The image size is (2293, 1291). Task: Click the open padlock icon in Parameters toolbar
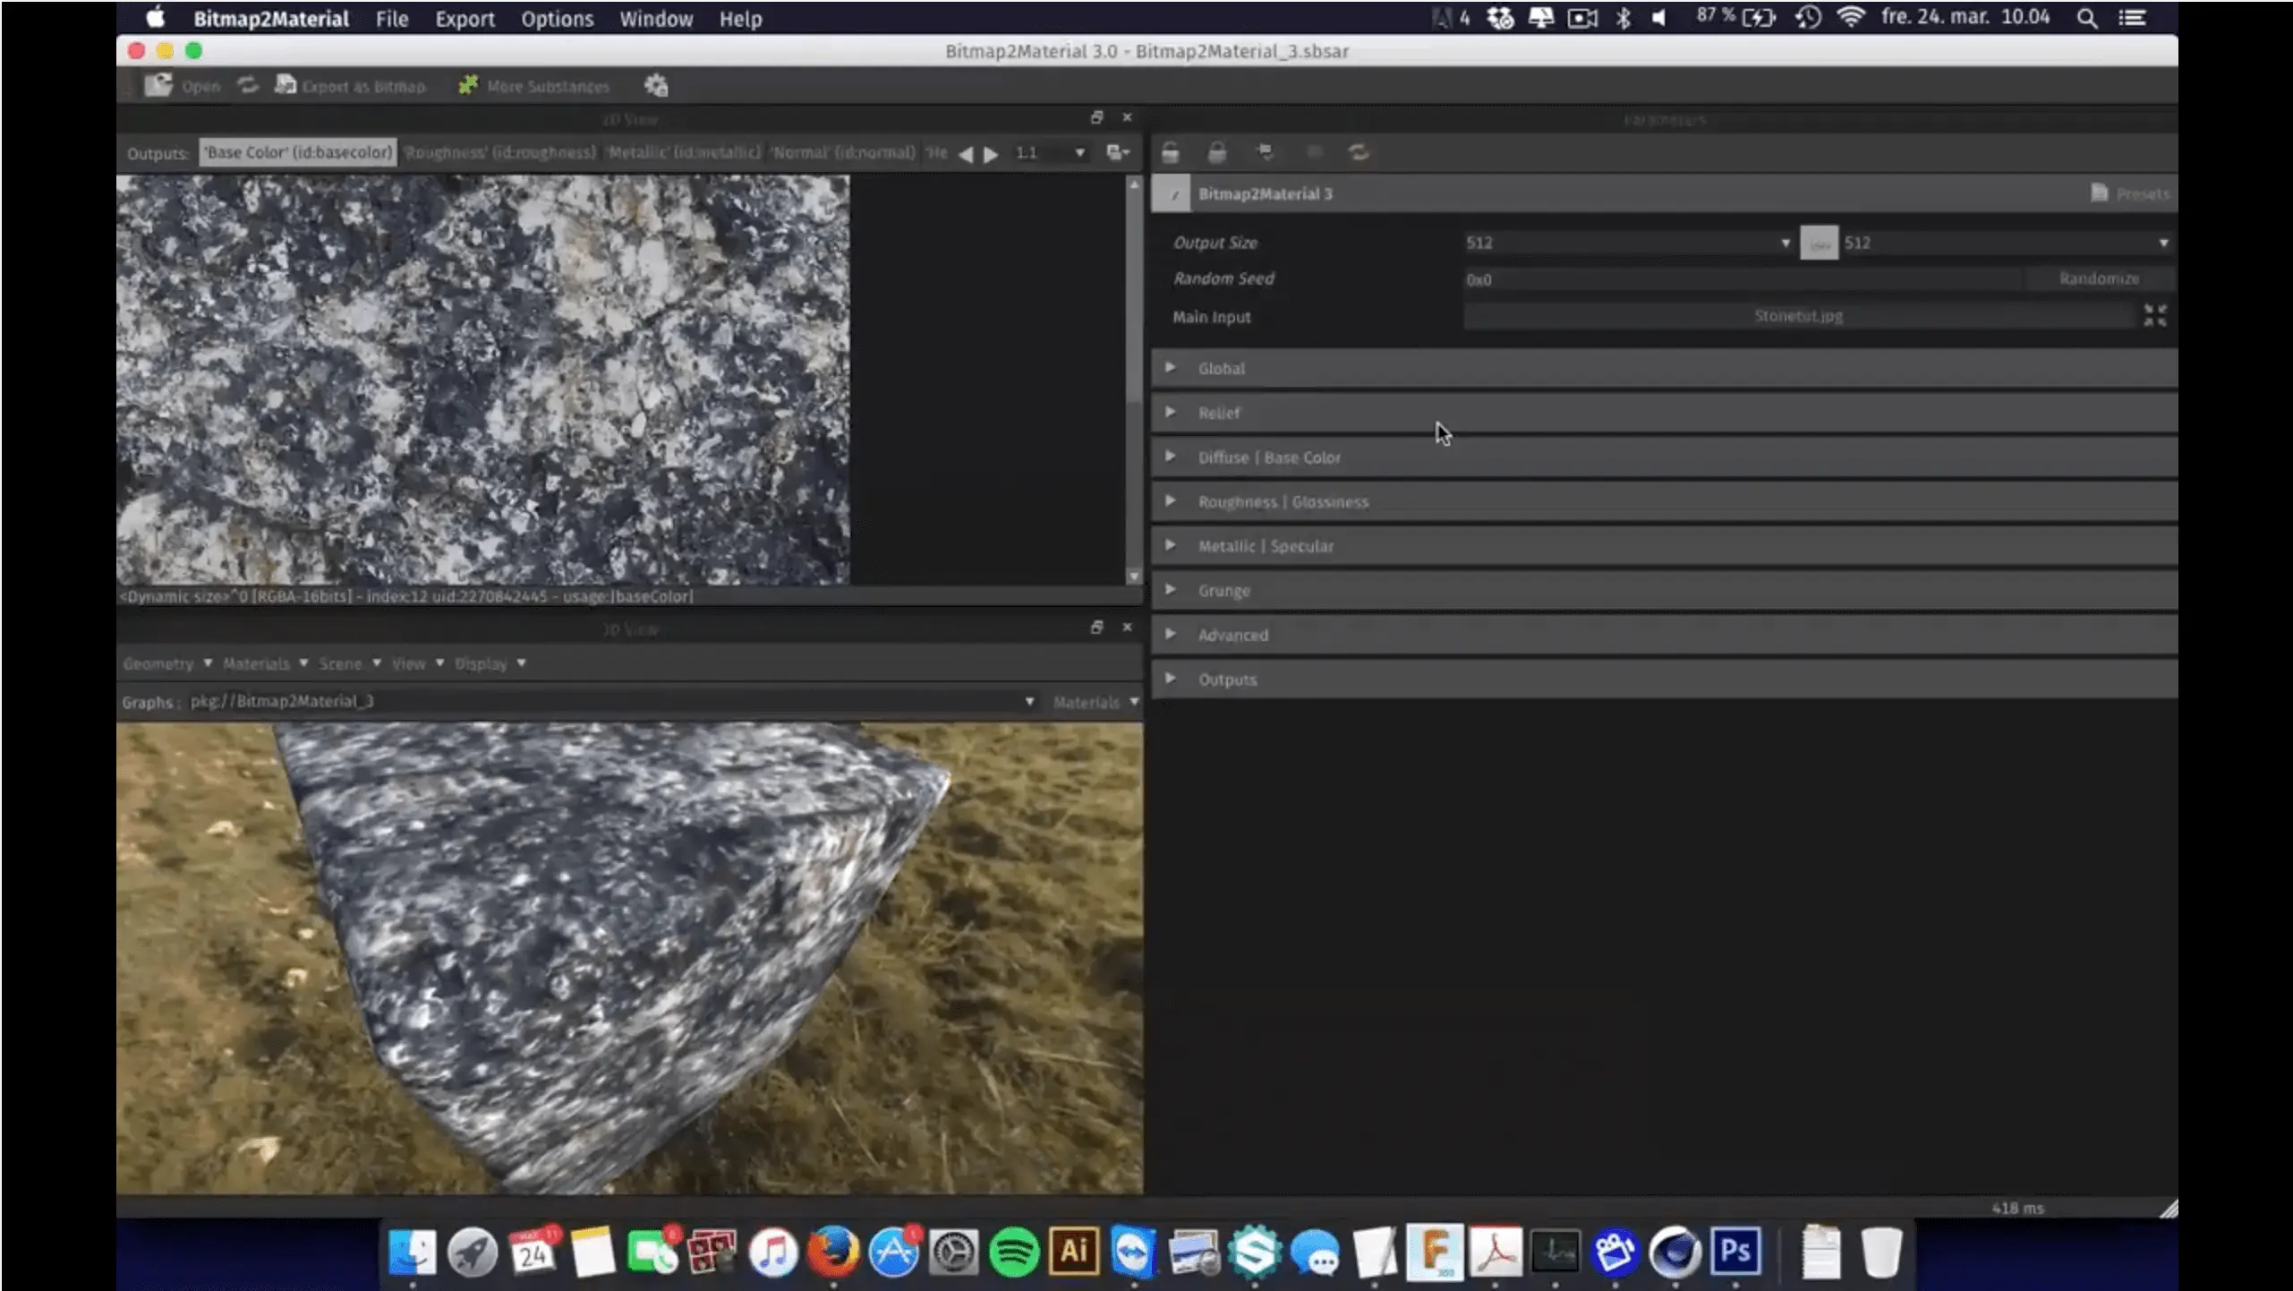point(1170,152)
